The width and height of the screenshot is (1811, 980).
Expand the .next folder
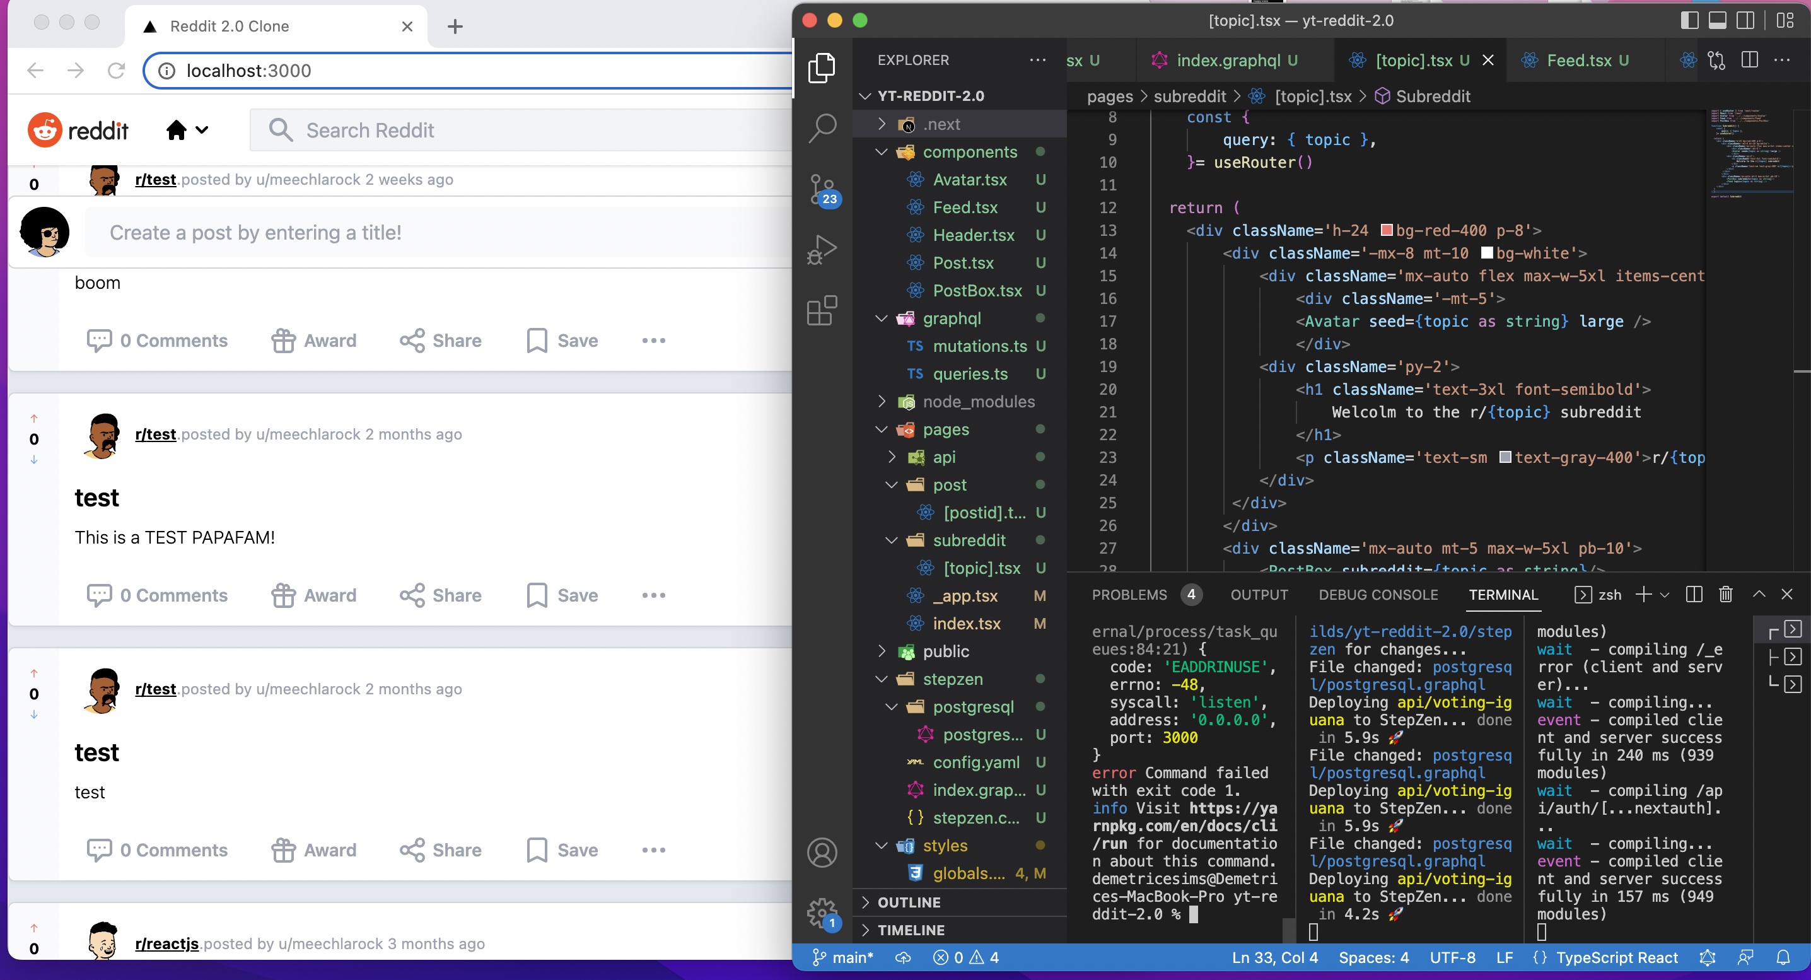click(x=882, y=124)
